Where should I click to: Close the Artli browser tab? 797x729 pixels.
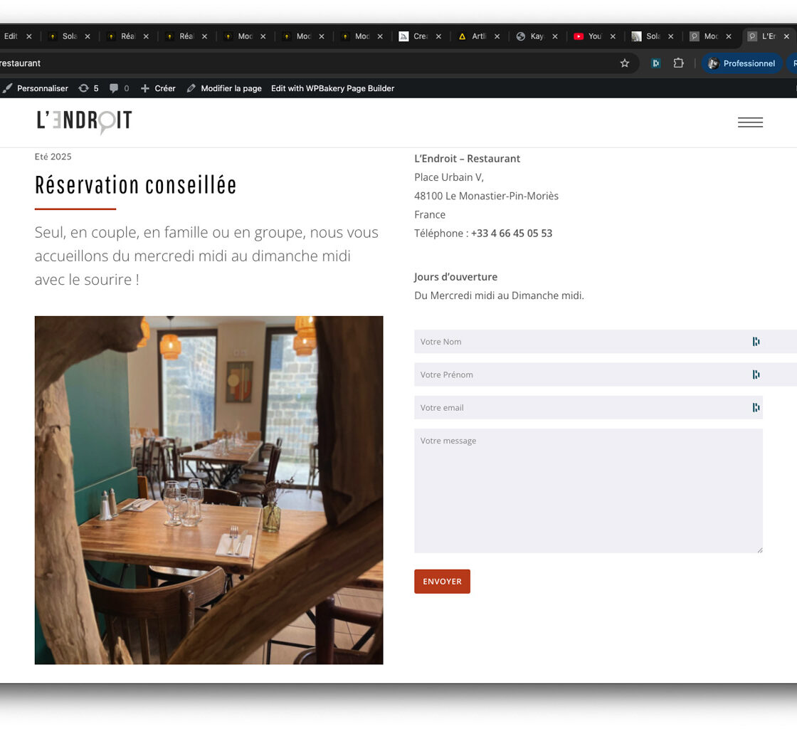[x=497, y=36]
